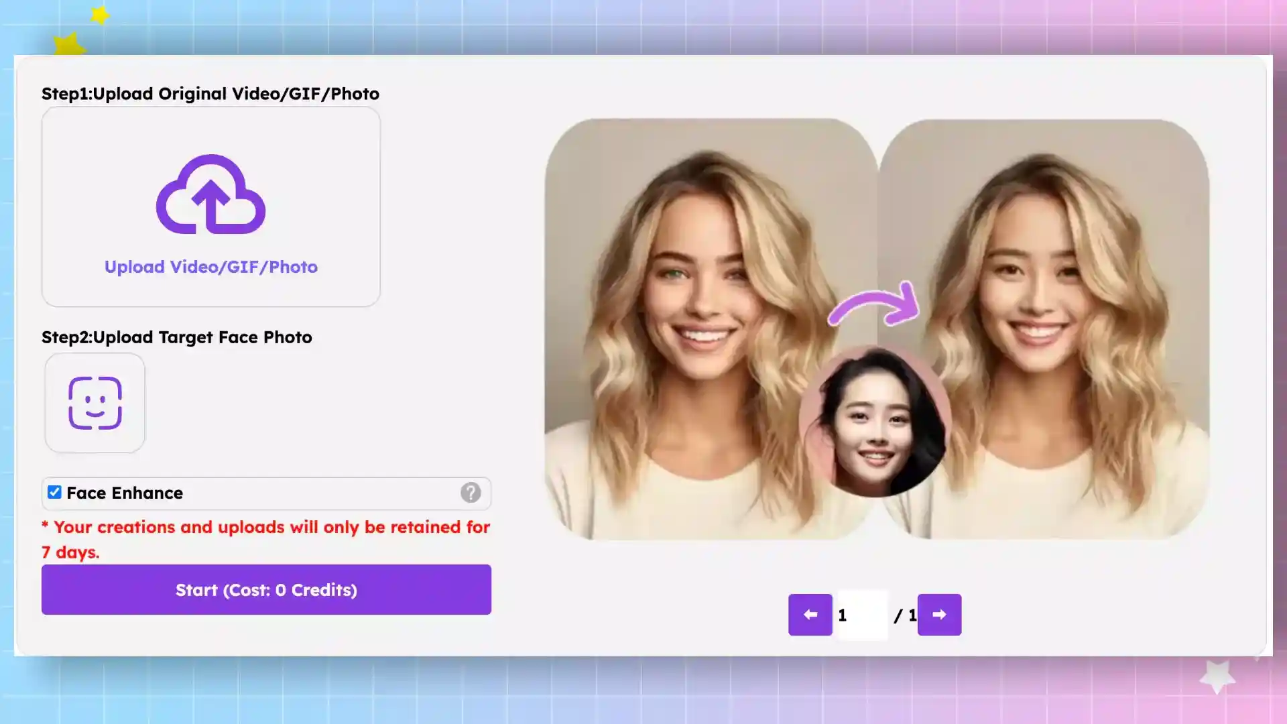
Task: Open the Upload Video/GIF/Photo link
Action: click(210, 267)
